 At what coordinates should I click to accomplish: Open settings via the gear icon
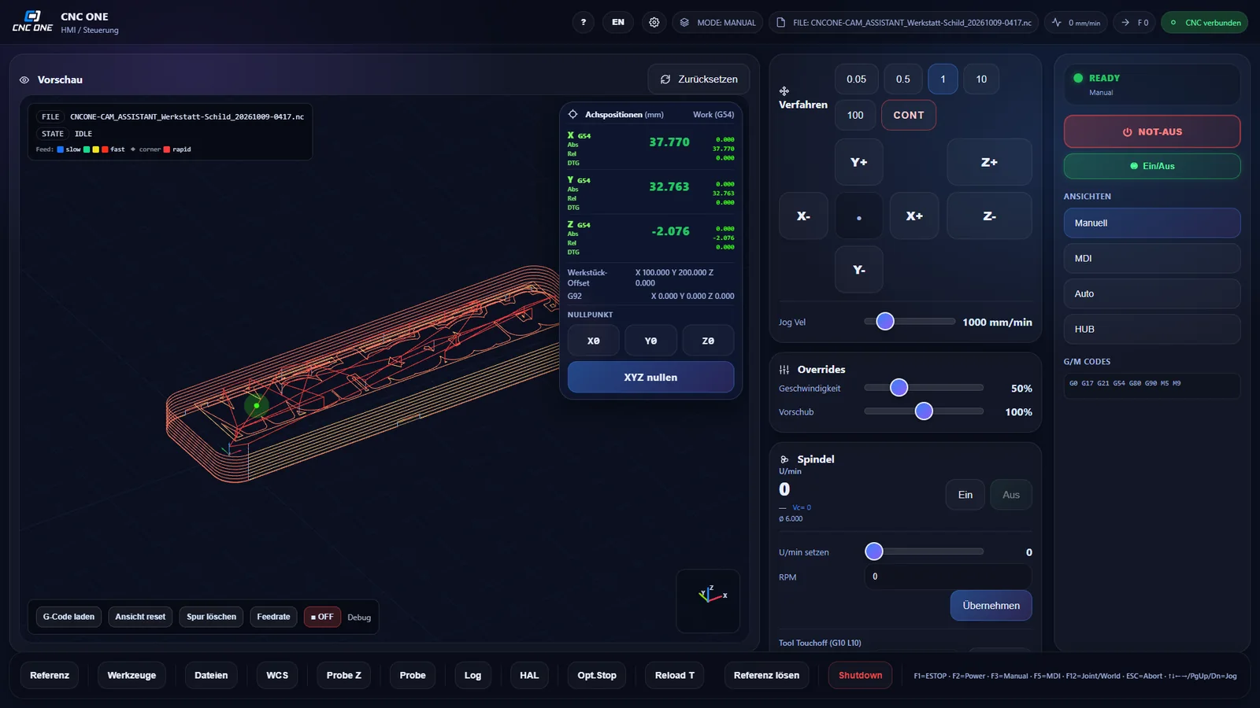pos(654,22)
